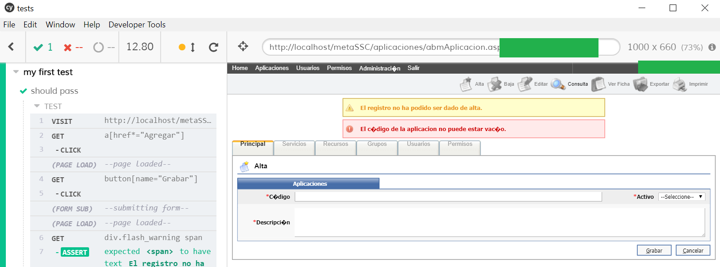This screenshot has height=267, width=720.
Task: Click the 1000 x 660 viewport size
Action: [x=652, y=47]
